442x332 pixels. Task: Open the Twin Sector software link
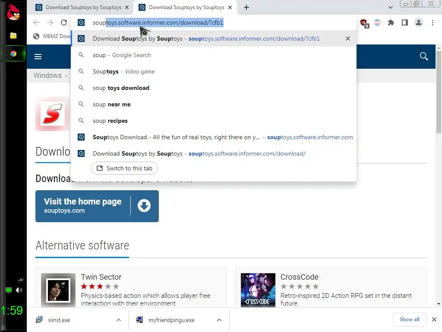coord(101,277)
